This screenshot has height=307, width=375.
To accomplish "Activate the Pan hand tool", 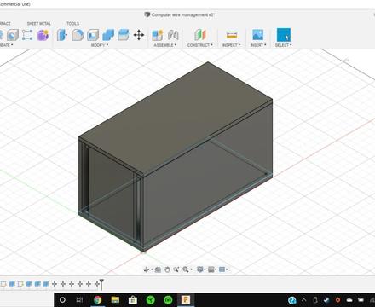I will (x=167, y=269).
